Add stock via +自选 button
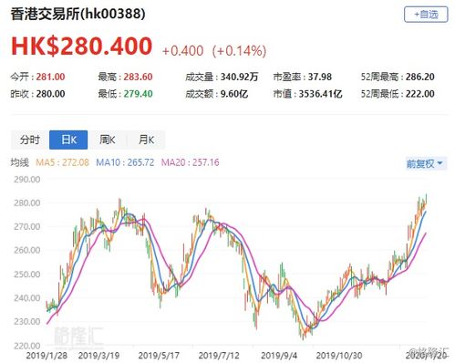This screenshot has height=363, width=455. point(426,15)
